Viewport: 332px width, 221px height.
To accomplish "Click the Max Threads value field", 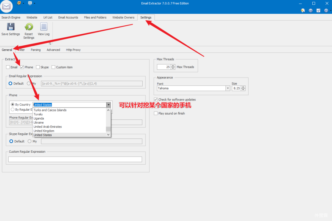I will coord(164,67).
